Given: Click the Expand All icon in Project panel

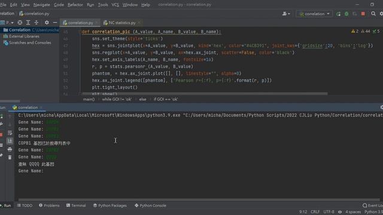Looking at the screenshot, I should coord(28,23).
